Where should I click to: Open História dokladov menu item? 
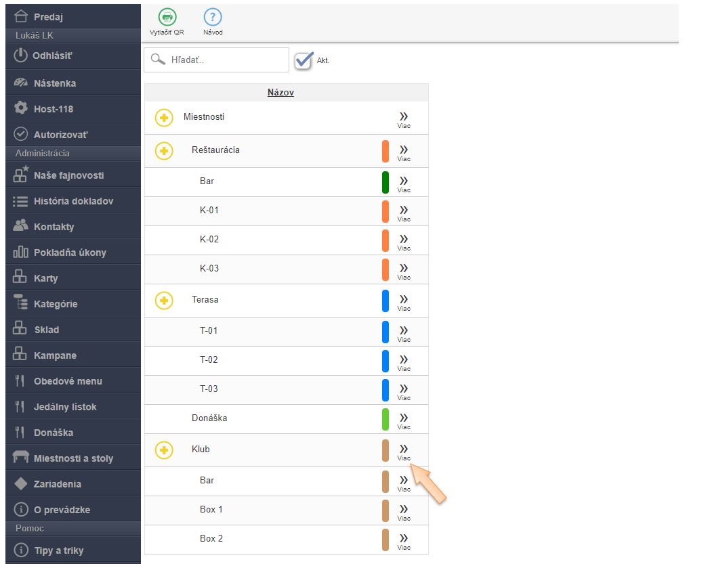pos(73,201)
